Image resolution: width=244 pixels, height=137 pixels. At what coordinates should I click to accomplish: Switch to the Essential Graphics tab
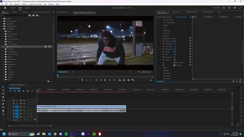point(191,12)
